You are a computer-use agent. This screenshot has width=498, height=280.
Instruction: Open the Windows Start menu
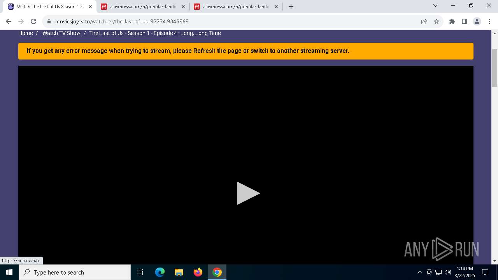(9, 272)
